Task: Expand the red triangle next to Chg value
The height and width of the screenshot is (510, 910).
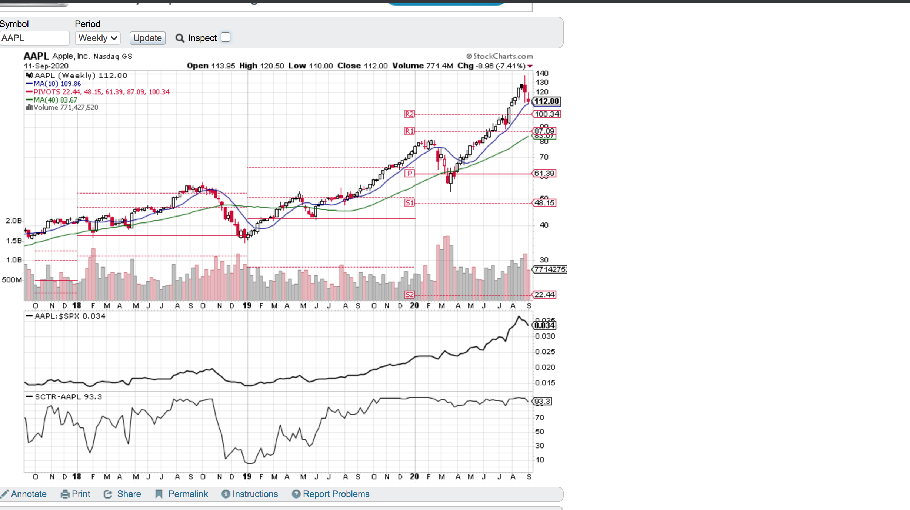Action: (530, 66)
